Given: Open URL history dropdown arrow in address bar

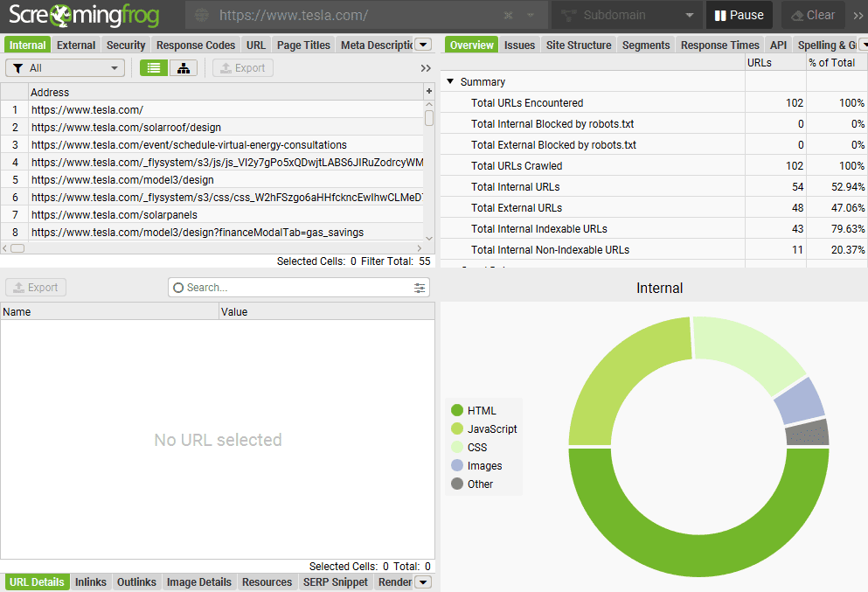Looking at the screenshot, I should (x=531, y=16).
